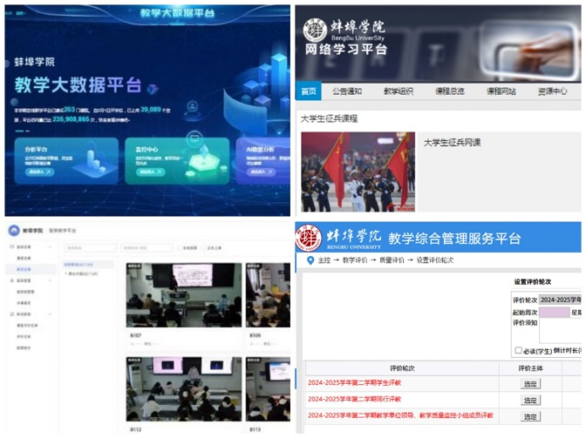This screenshot has height=438, width=586.
Task: Toggle the first checkbox beside the classroom search fields
Action: pyautogui.click(x=179, y=248)
